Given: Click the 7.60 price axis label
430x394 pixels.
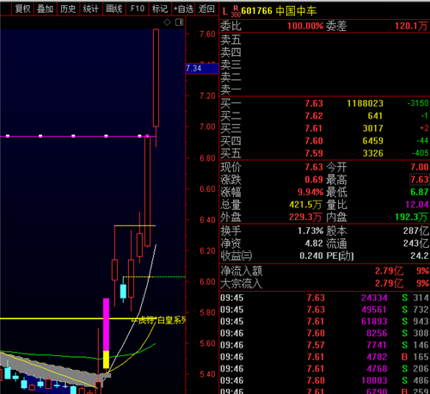Looking at the screenshot, I should [x=207, y=34].
